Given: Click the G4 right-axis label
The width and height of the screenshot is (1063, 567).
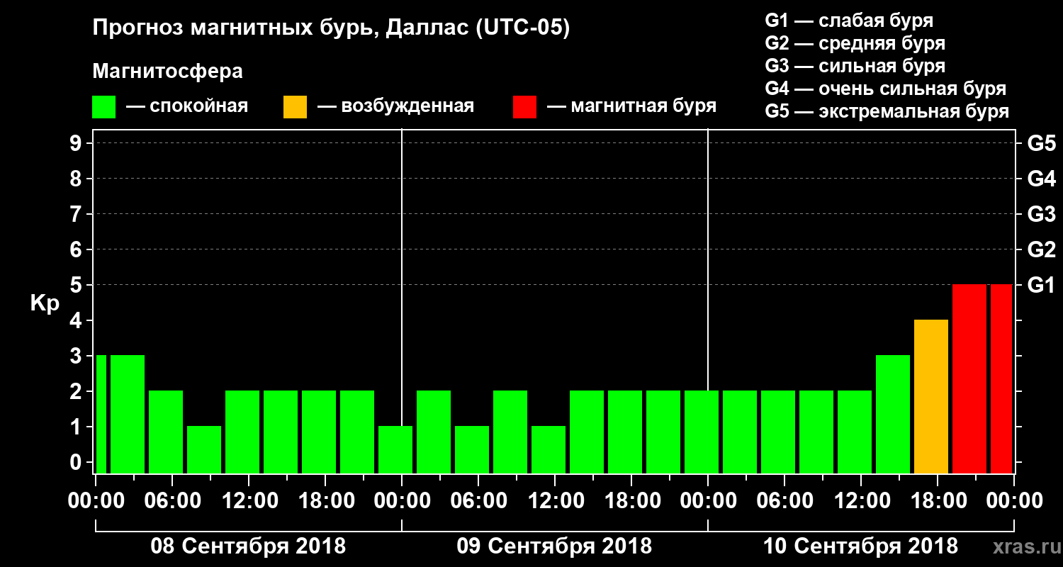Looking at the screenshot, I should [1041, 179].
